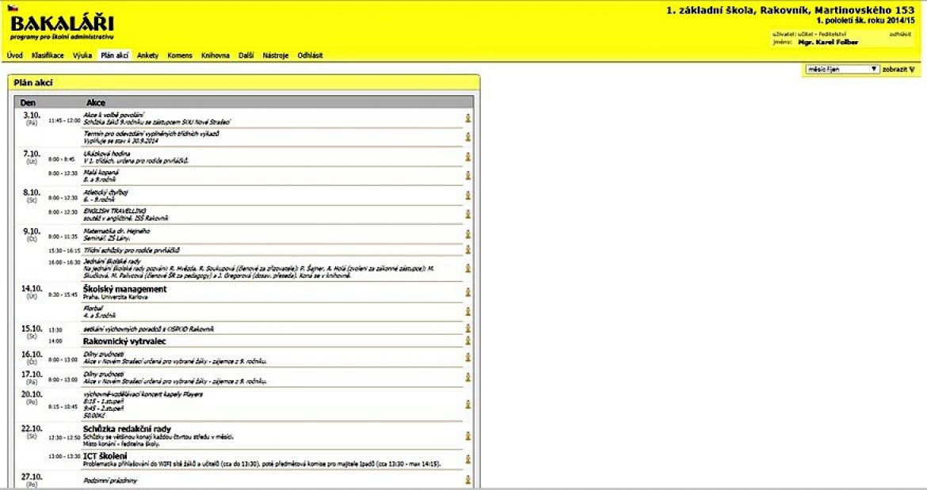
Task: Open the Knihovna menu
Action: click(216, 55)
